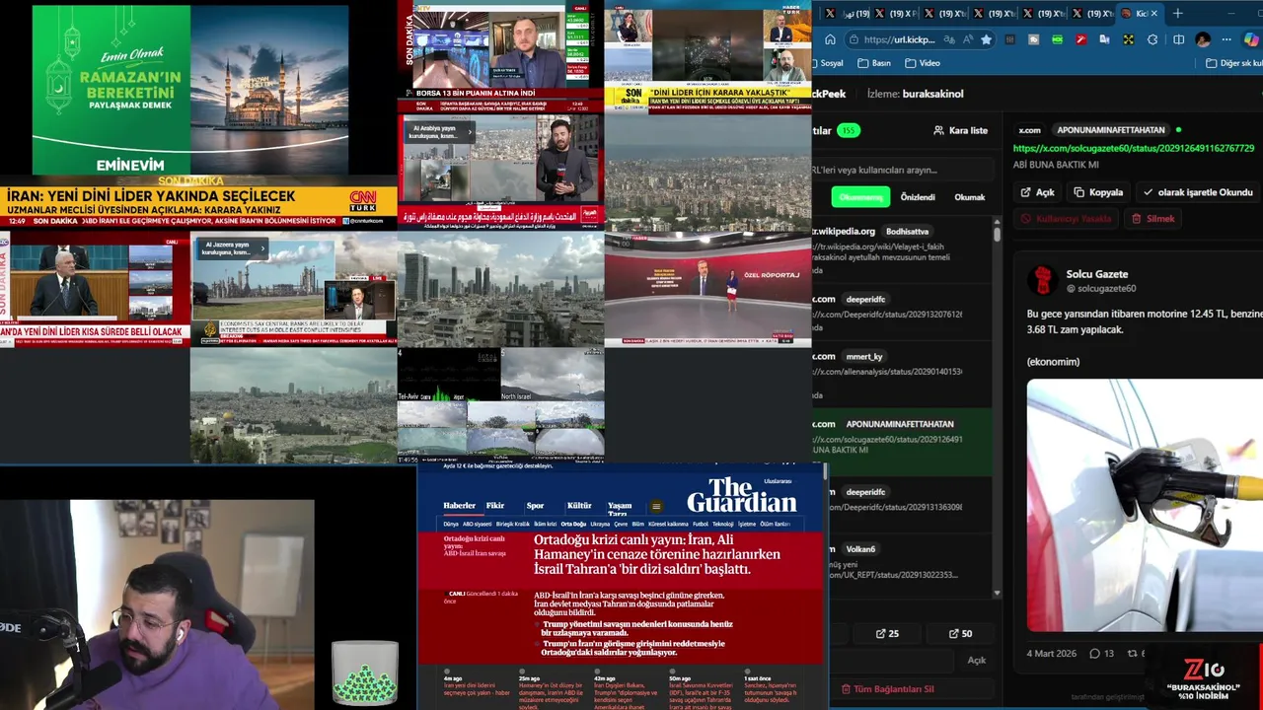This screenshot has height=710, width=1263.
Task: Open Spor section on The Guardian
Action: coord(535,505)
